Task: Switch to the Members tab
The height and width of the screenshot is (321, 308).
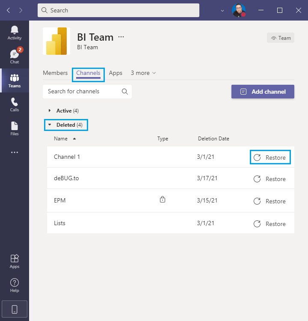Action: coord(55,73)
